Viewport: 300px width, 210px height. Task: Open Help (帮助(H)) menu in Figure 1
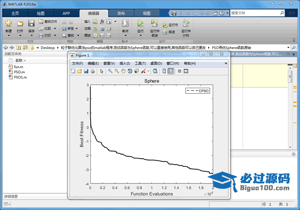pyautogui.click(x=190, y=63)
